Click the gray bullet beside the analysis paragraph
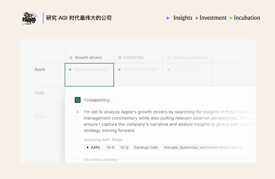Viewport: 275px width, 179px height. click(x=78, y=111)
